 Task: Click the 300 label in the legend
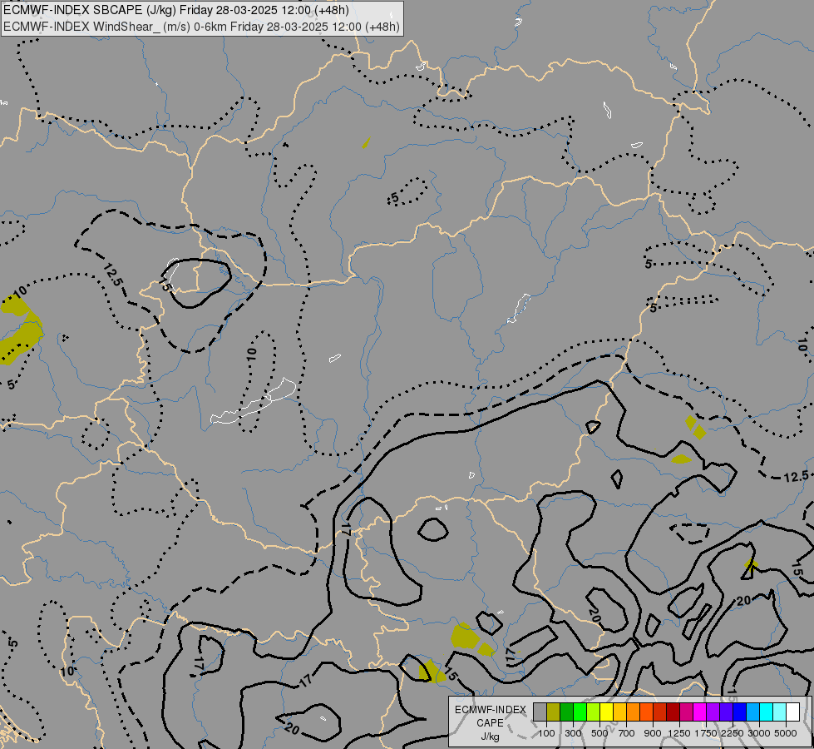(573, 733)
